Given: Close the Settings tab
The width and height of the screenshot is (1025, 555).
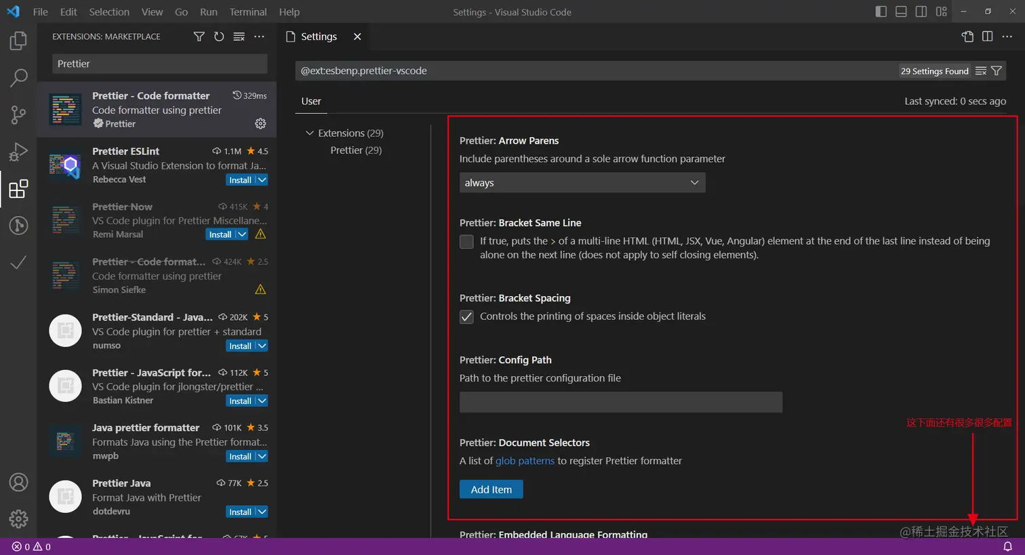Looking at the screenshot, I should [357, 37].
